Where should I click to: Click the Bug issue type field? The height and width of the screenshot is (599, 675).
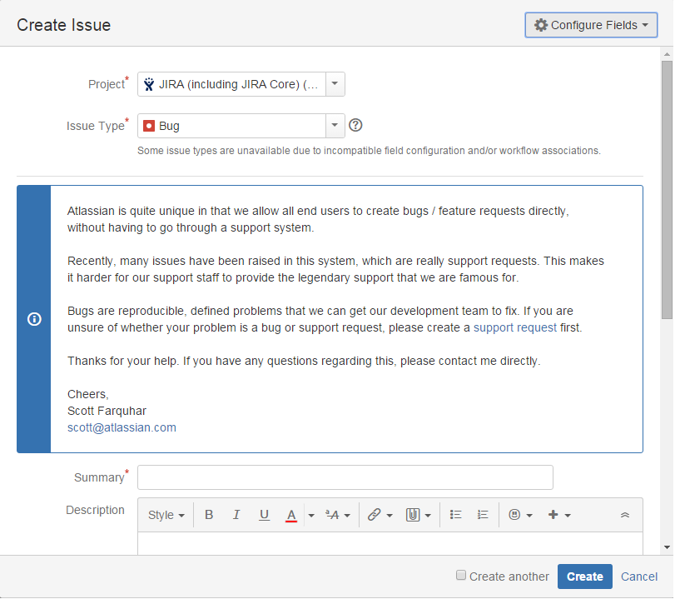231,126
